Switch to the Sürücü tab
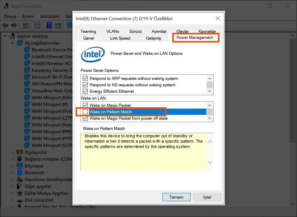The image size is (297, 217). click(135, 31)
